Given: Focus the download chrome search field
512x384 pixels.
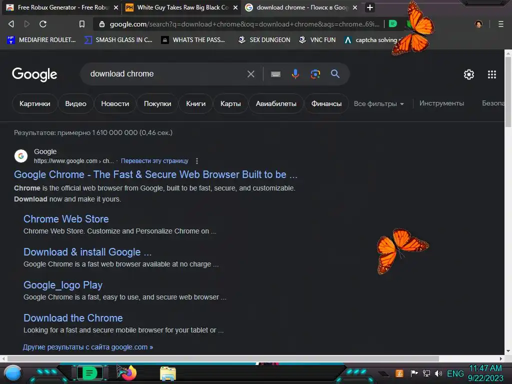Looking at the screenshot, I should (166, 74).
